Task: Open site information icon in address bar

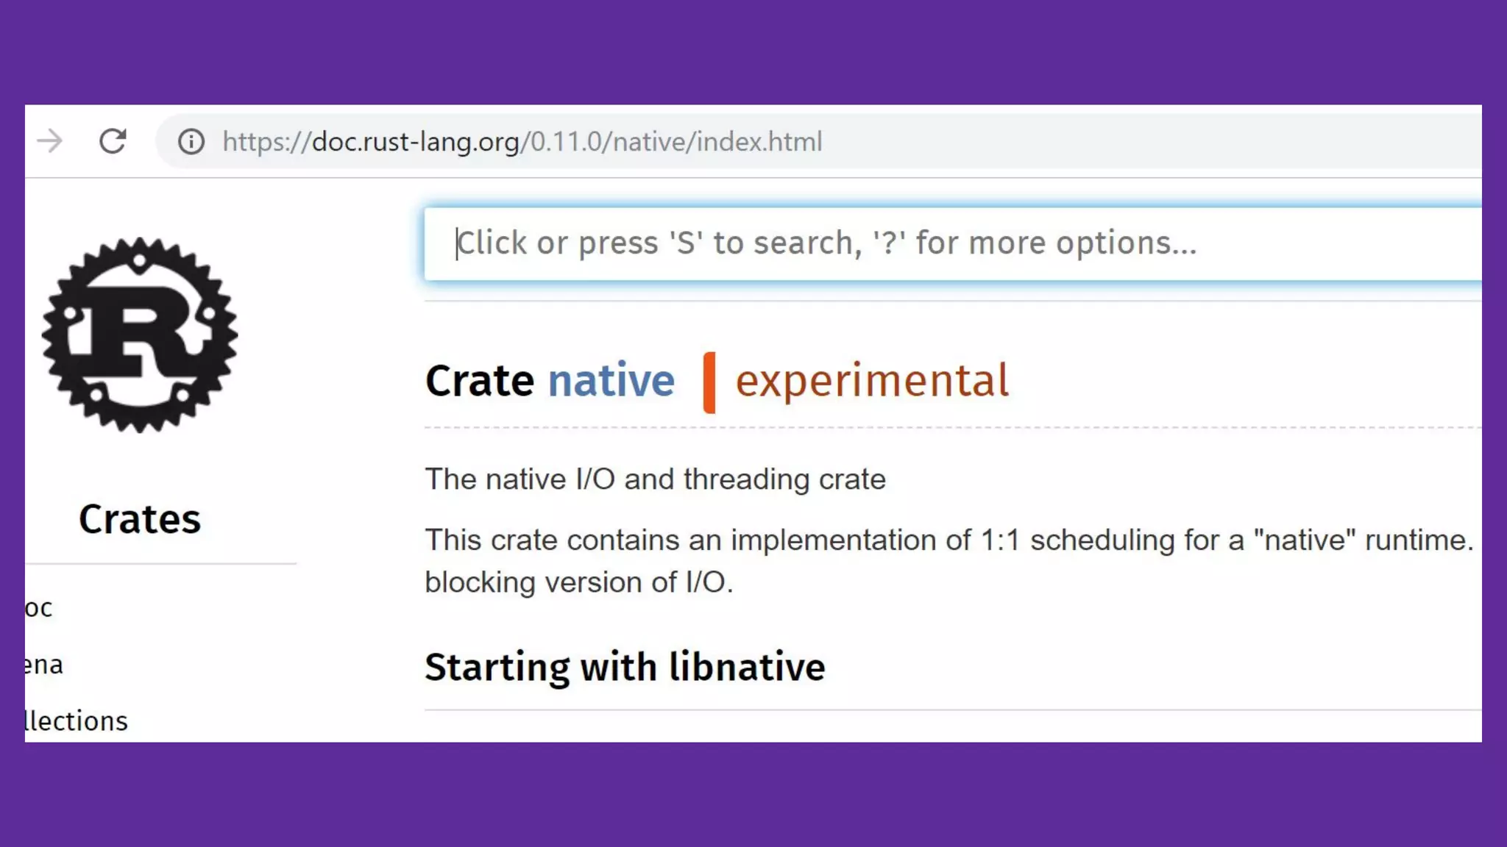Action: click(x=191, y=141)
